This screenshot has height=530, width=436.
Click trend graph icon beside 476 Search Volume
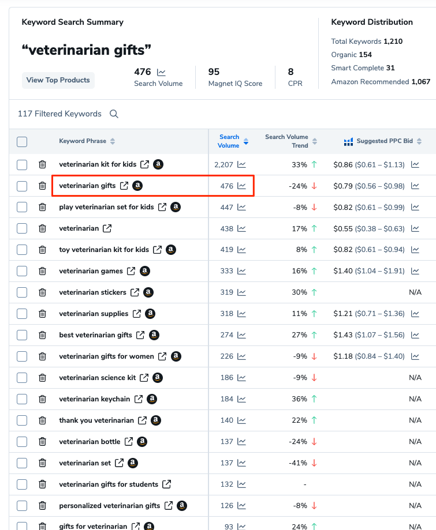[x=161, y=73]
